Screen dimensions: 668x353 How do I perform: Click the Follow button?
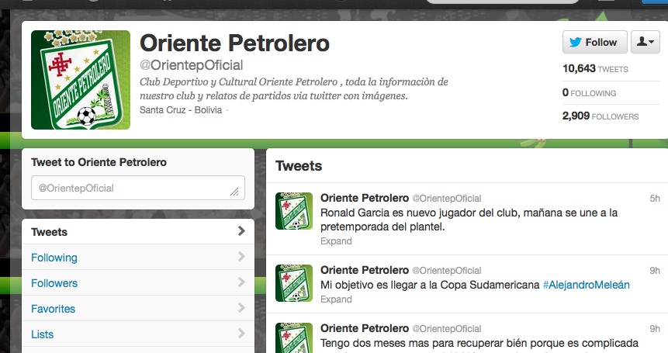(595, 42)
